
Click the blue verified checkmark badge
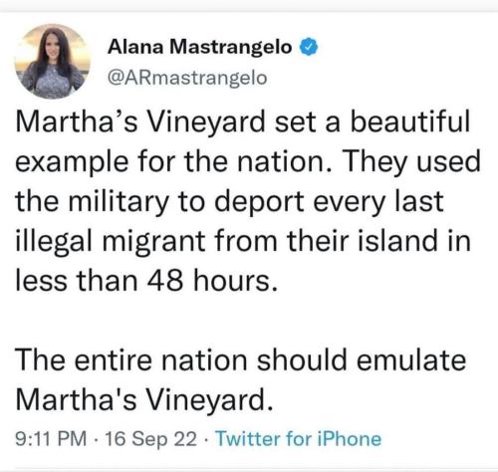point(309,47)
